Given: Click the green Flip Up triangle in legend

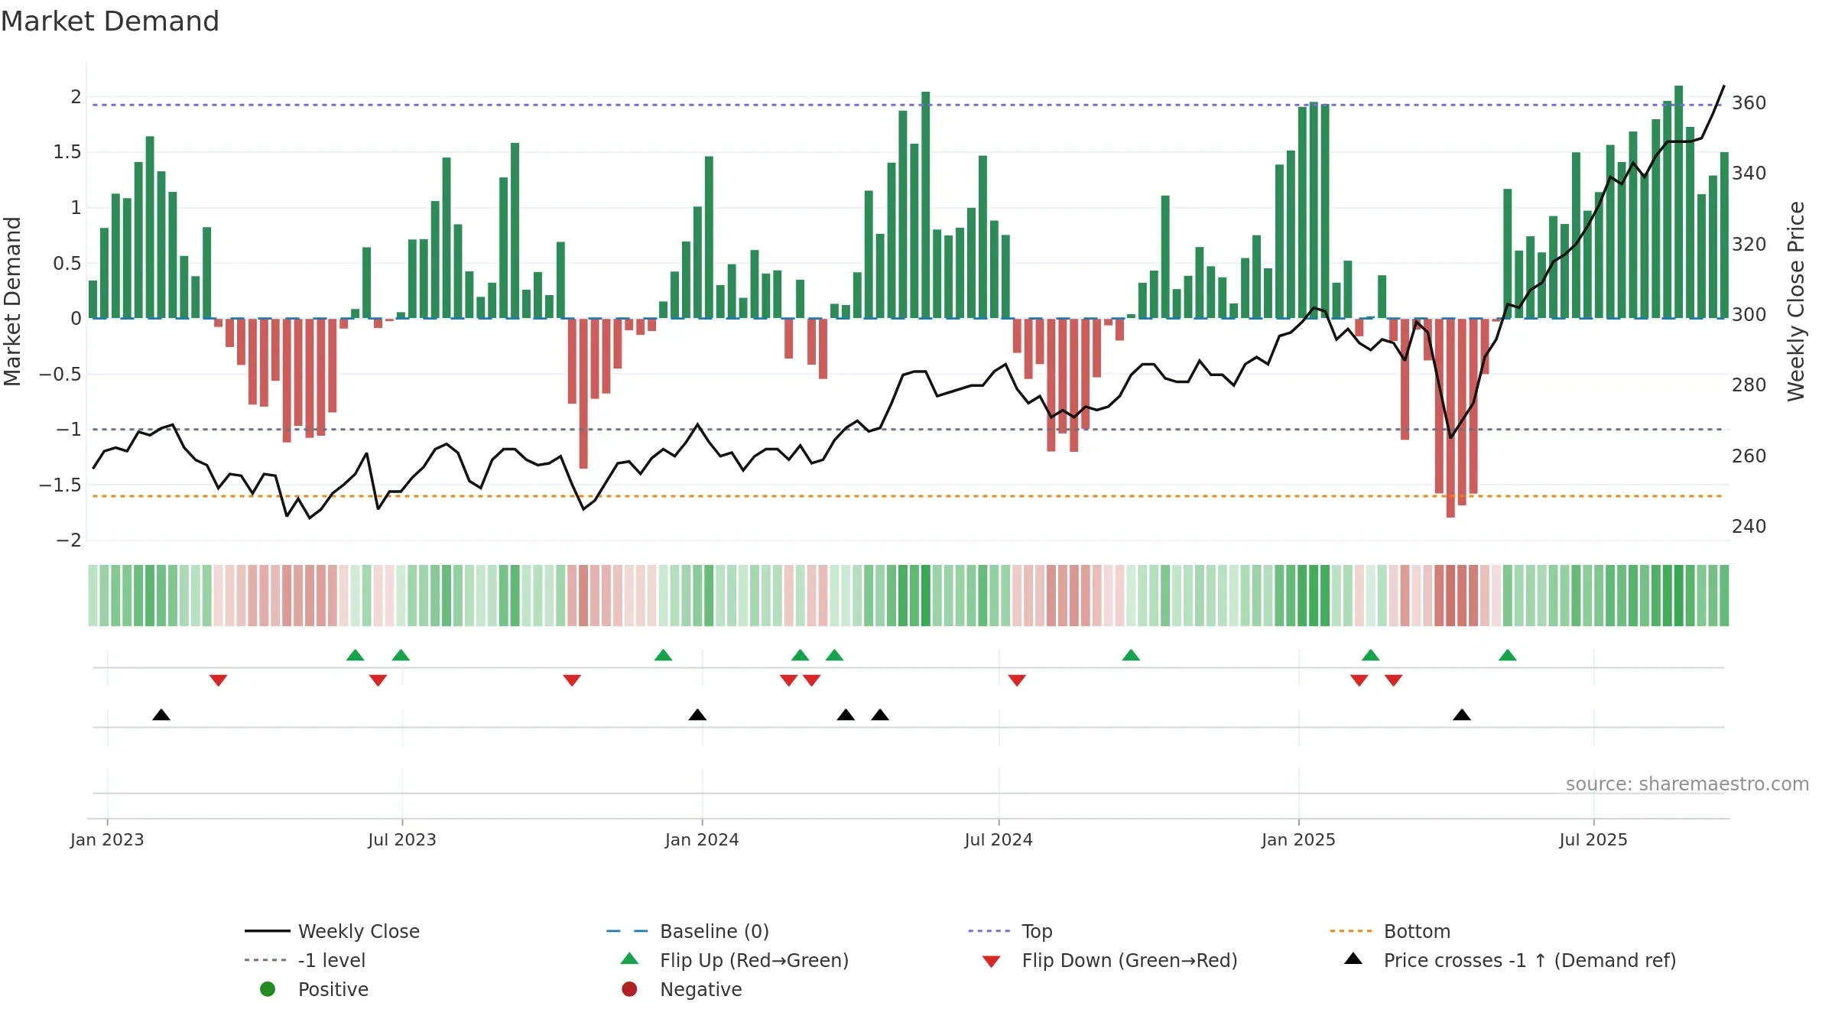Looking at the screenshot, I should (x=629, y=959).
